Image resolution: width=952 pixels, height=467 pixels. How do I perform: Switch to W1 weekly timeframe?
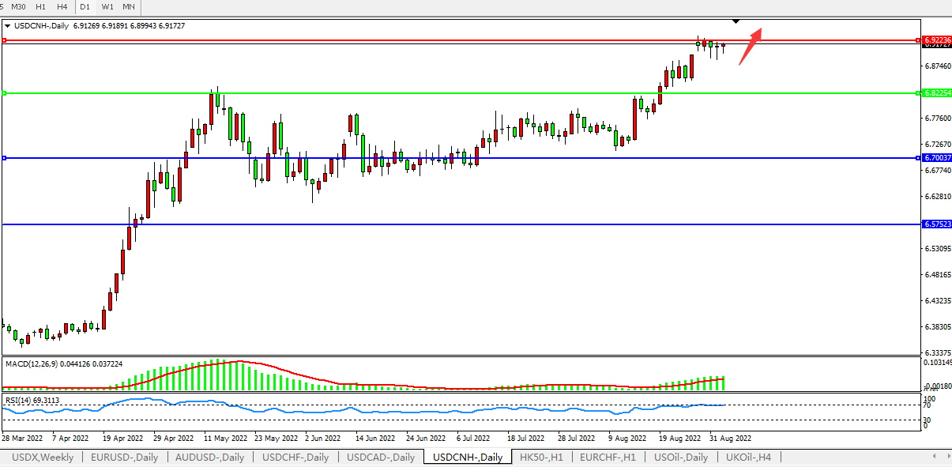(107, 6)
